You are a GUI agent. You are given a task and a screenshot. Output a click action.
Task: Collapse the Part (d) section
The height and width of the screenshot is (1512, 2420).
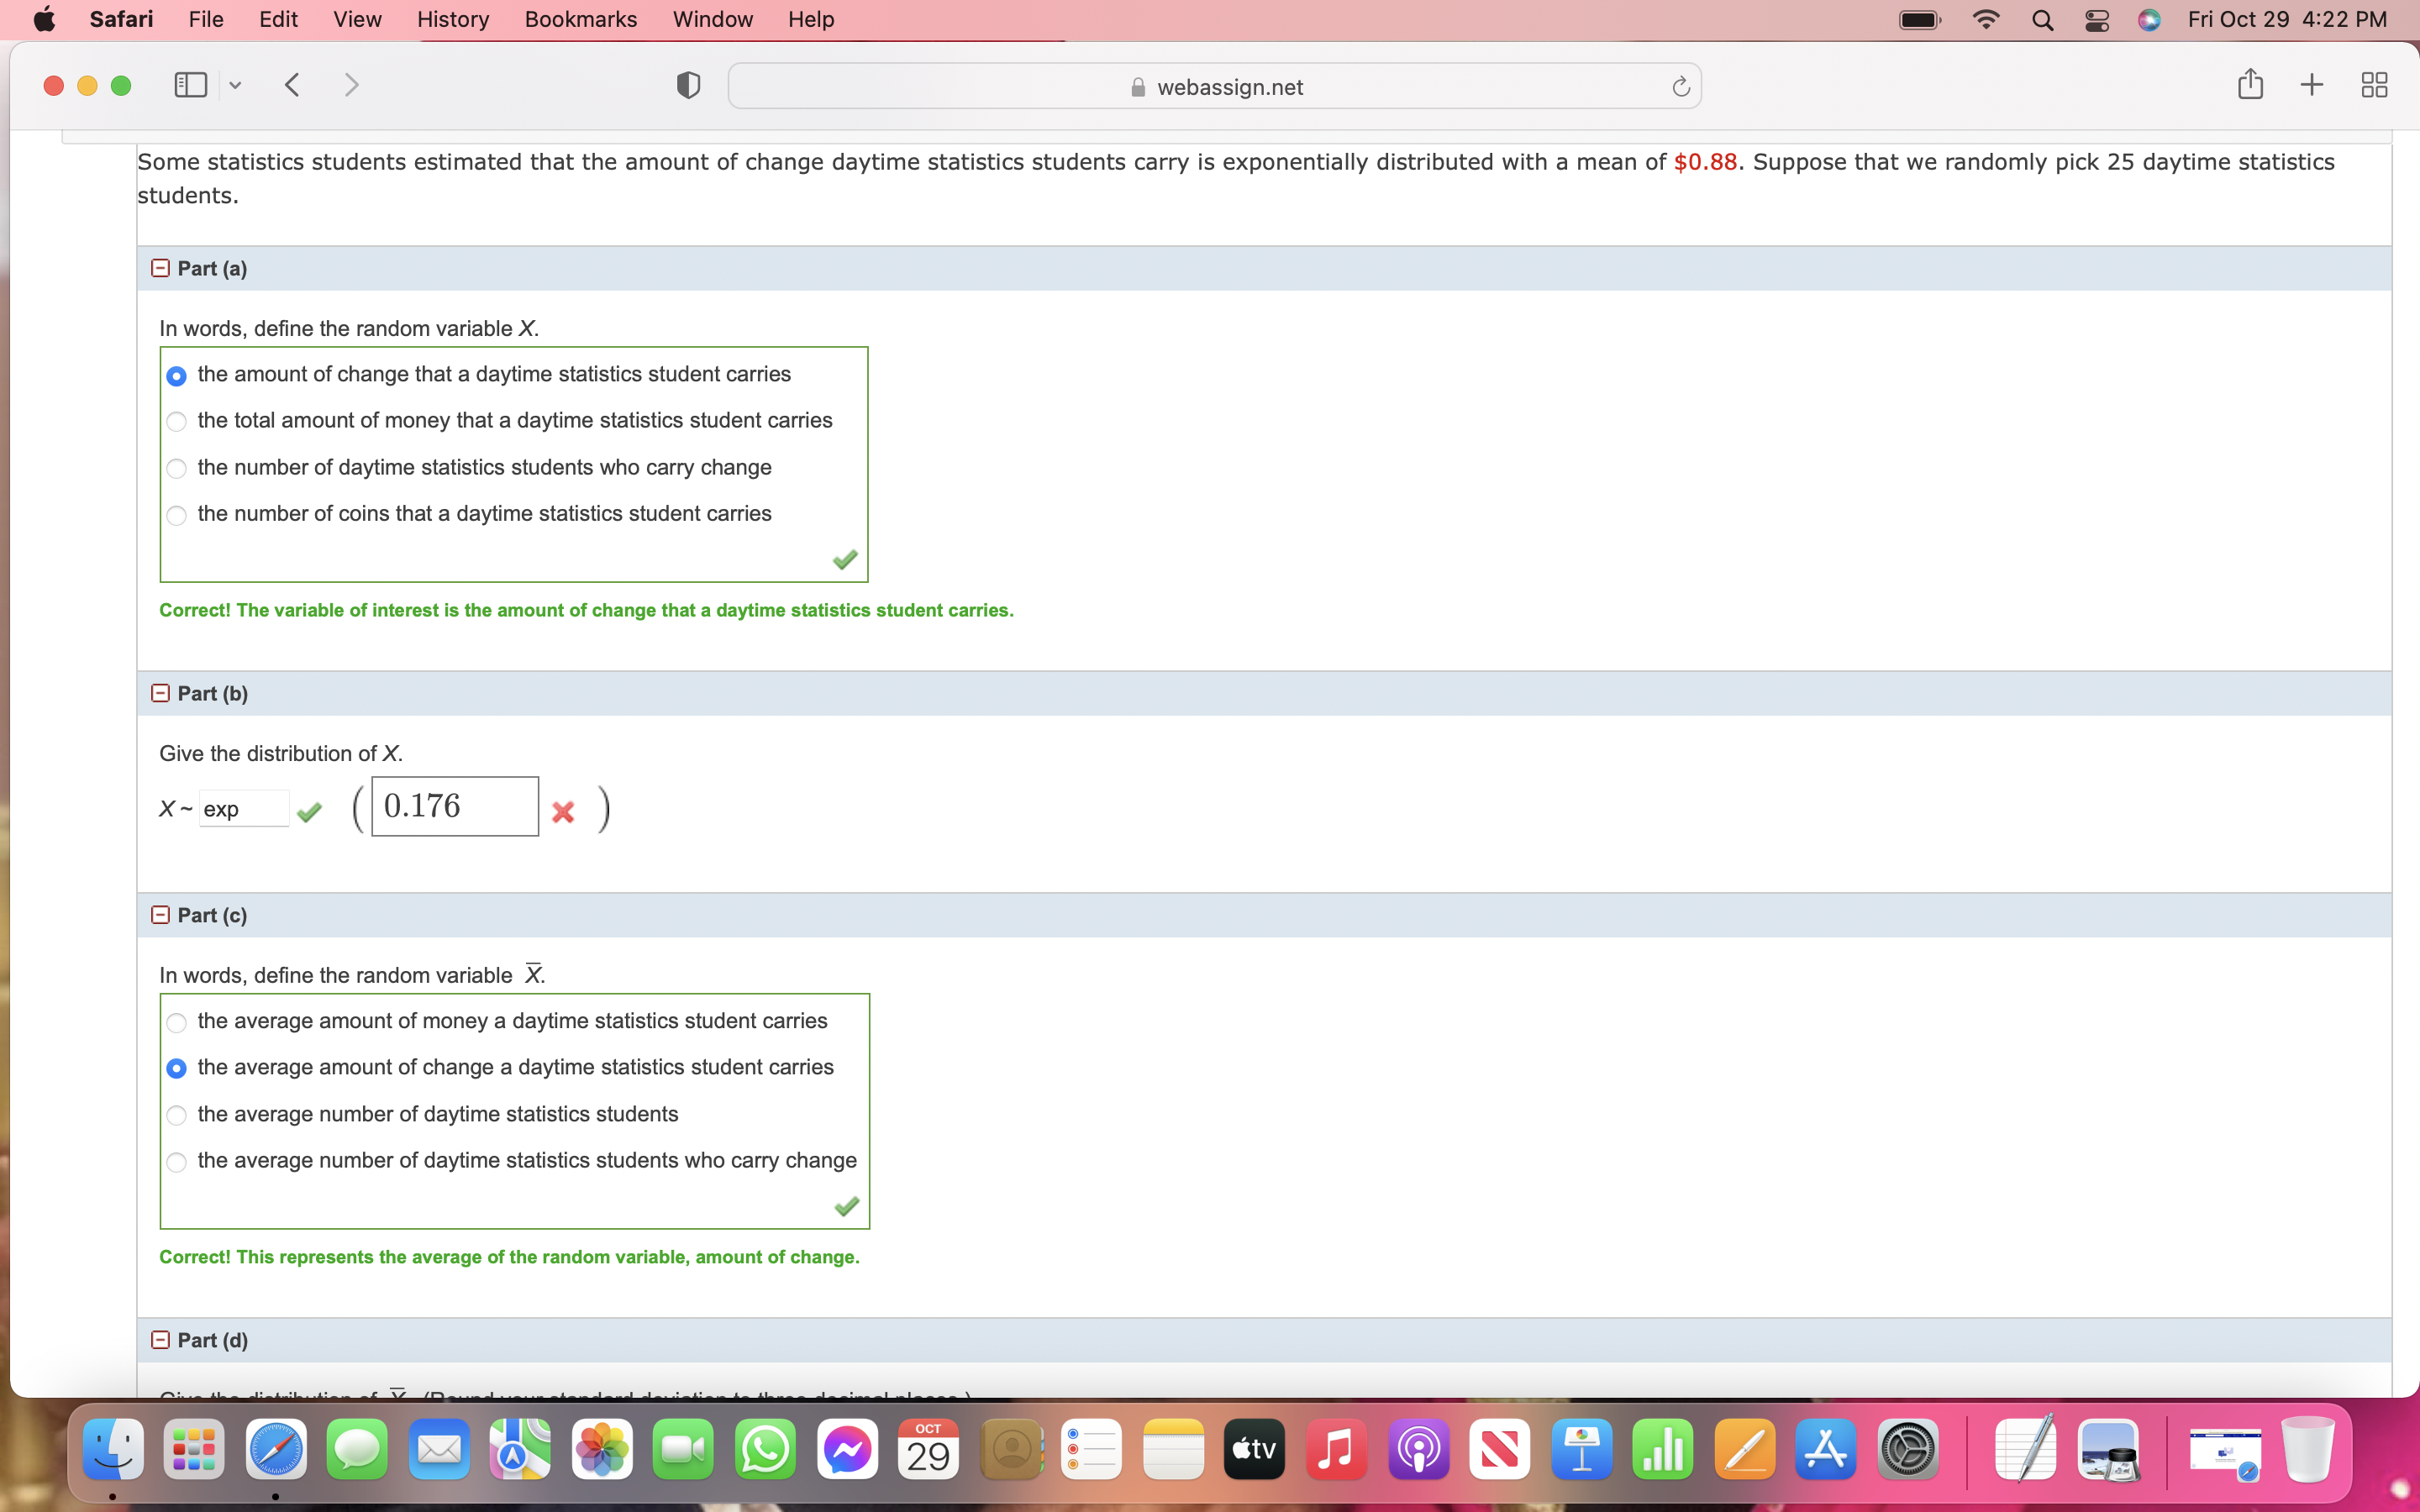click(x=160, y=1340)
